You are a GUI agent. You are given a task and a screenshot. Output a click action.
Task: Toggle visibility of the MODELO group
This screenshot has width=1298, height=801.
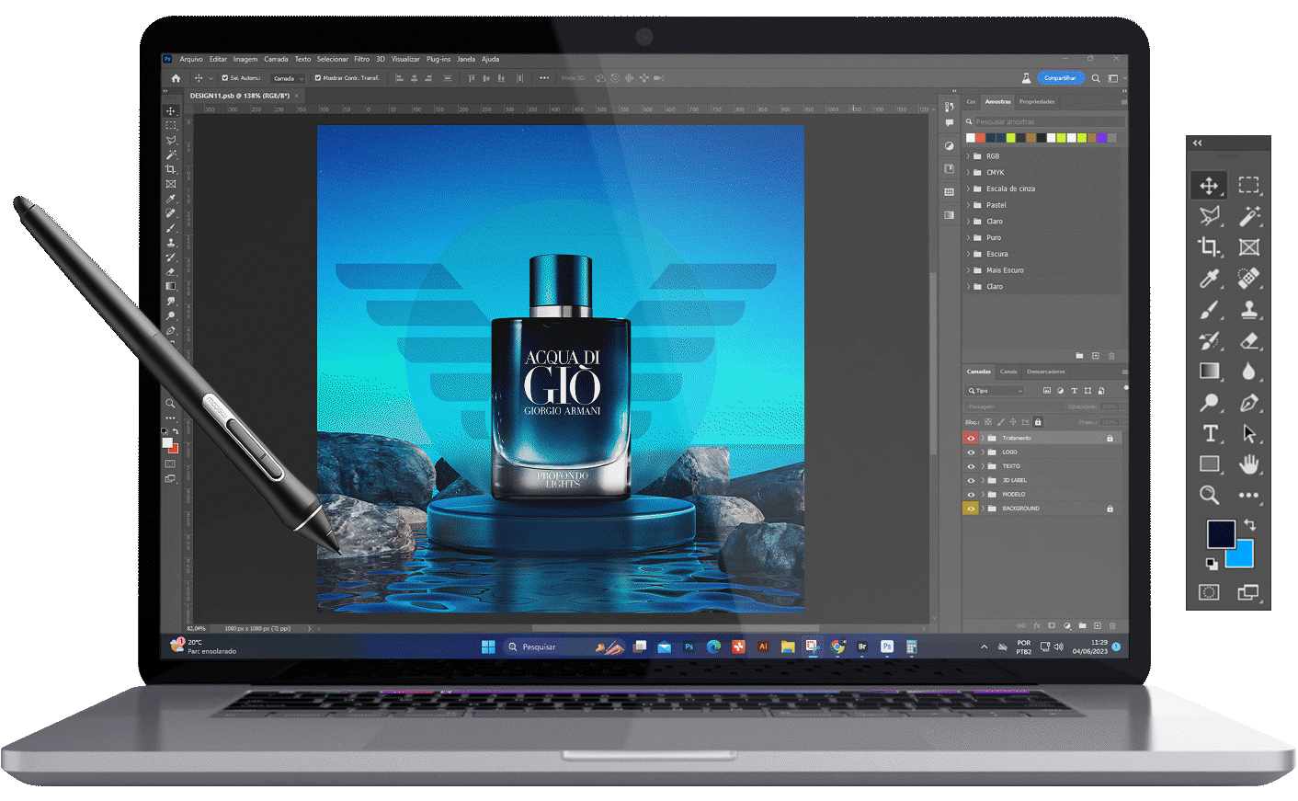pyautogui.click(x=971, y=495)
